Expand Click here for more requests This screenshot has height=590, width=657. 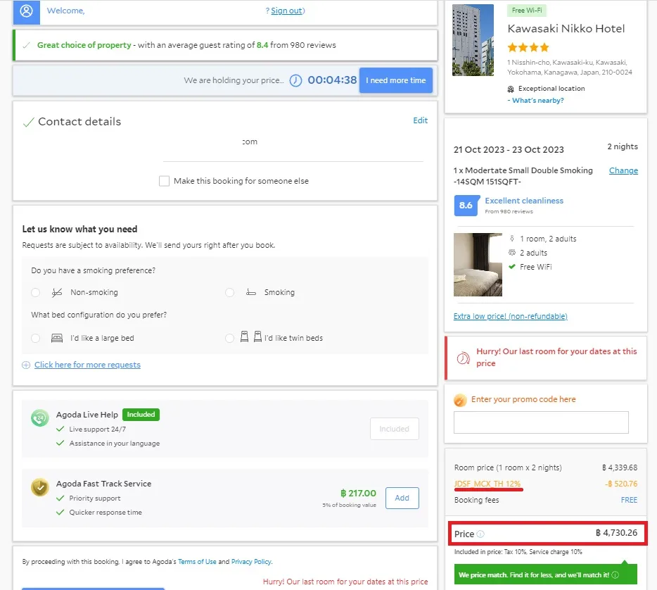[87, 365]
